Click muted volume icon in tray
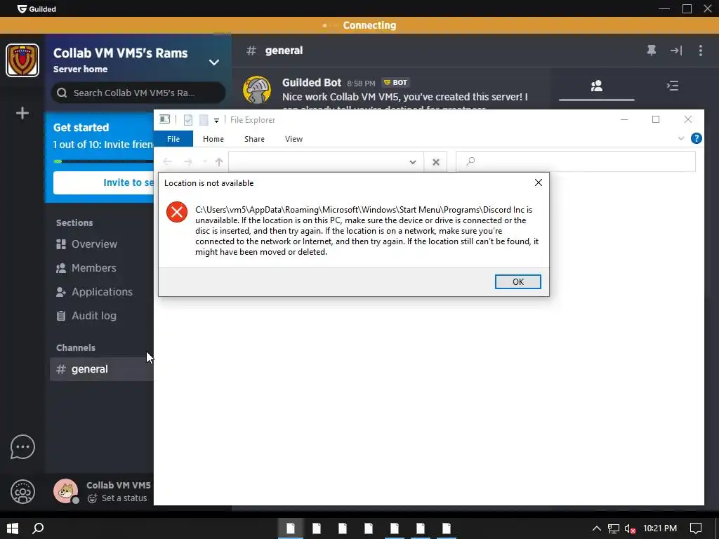Image resolution: width=719 pixels, height=539 pixels. [x=630, y=529]
